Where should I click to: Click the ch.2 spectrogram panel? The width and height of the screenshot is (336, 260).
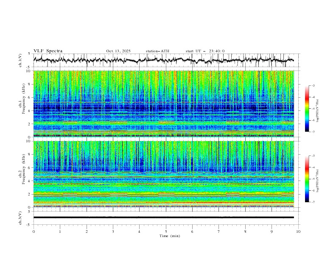coord(164,174)
